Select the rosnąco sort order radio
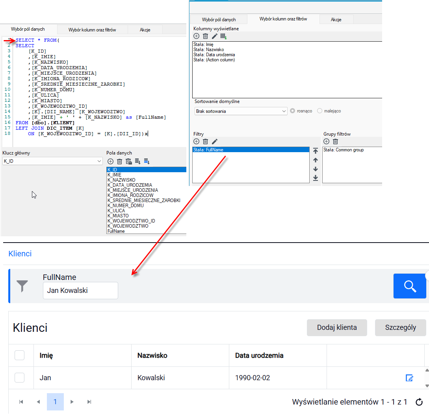Viewport: 429px width, 414px height. click(292, 111)
